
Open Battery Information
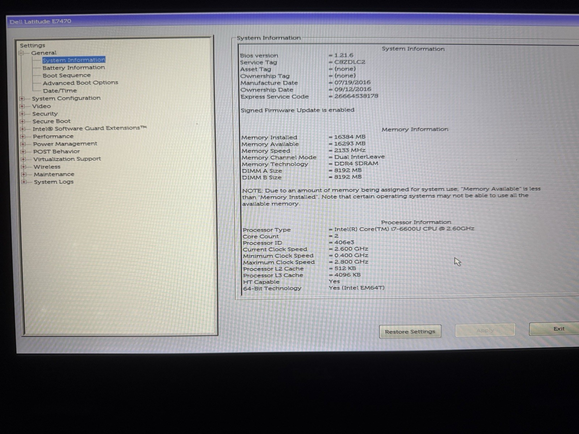pyautogui.click(x=74, y=68)
